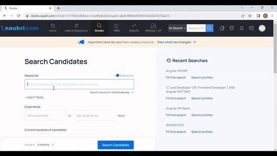Search profiles for Angular OR React
Screen dimensions: 277x156
(202, 115)
